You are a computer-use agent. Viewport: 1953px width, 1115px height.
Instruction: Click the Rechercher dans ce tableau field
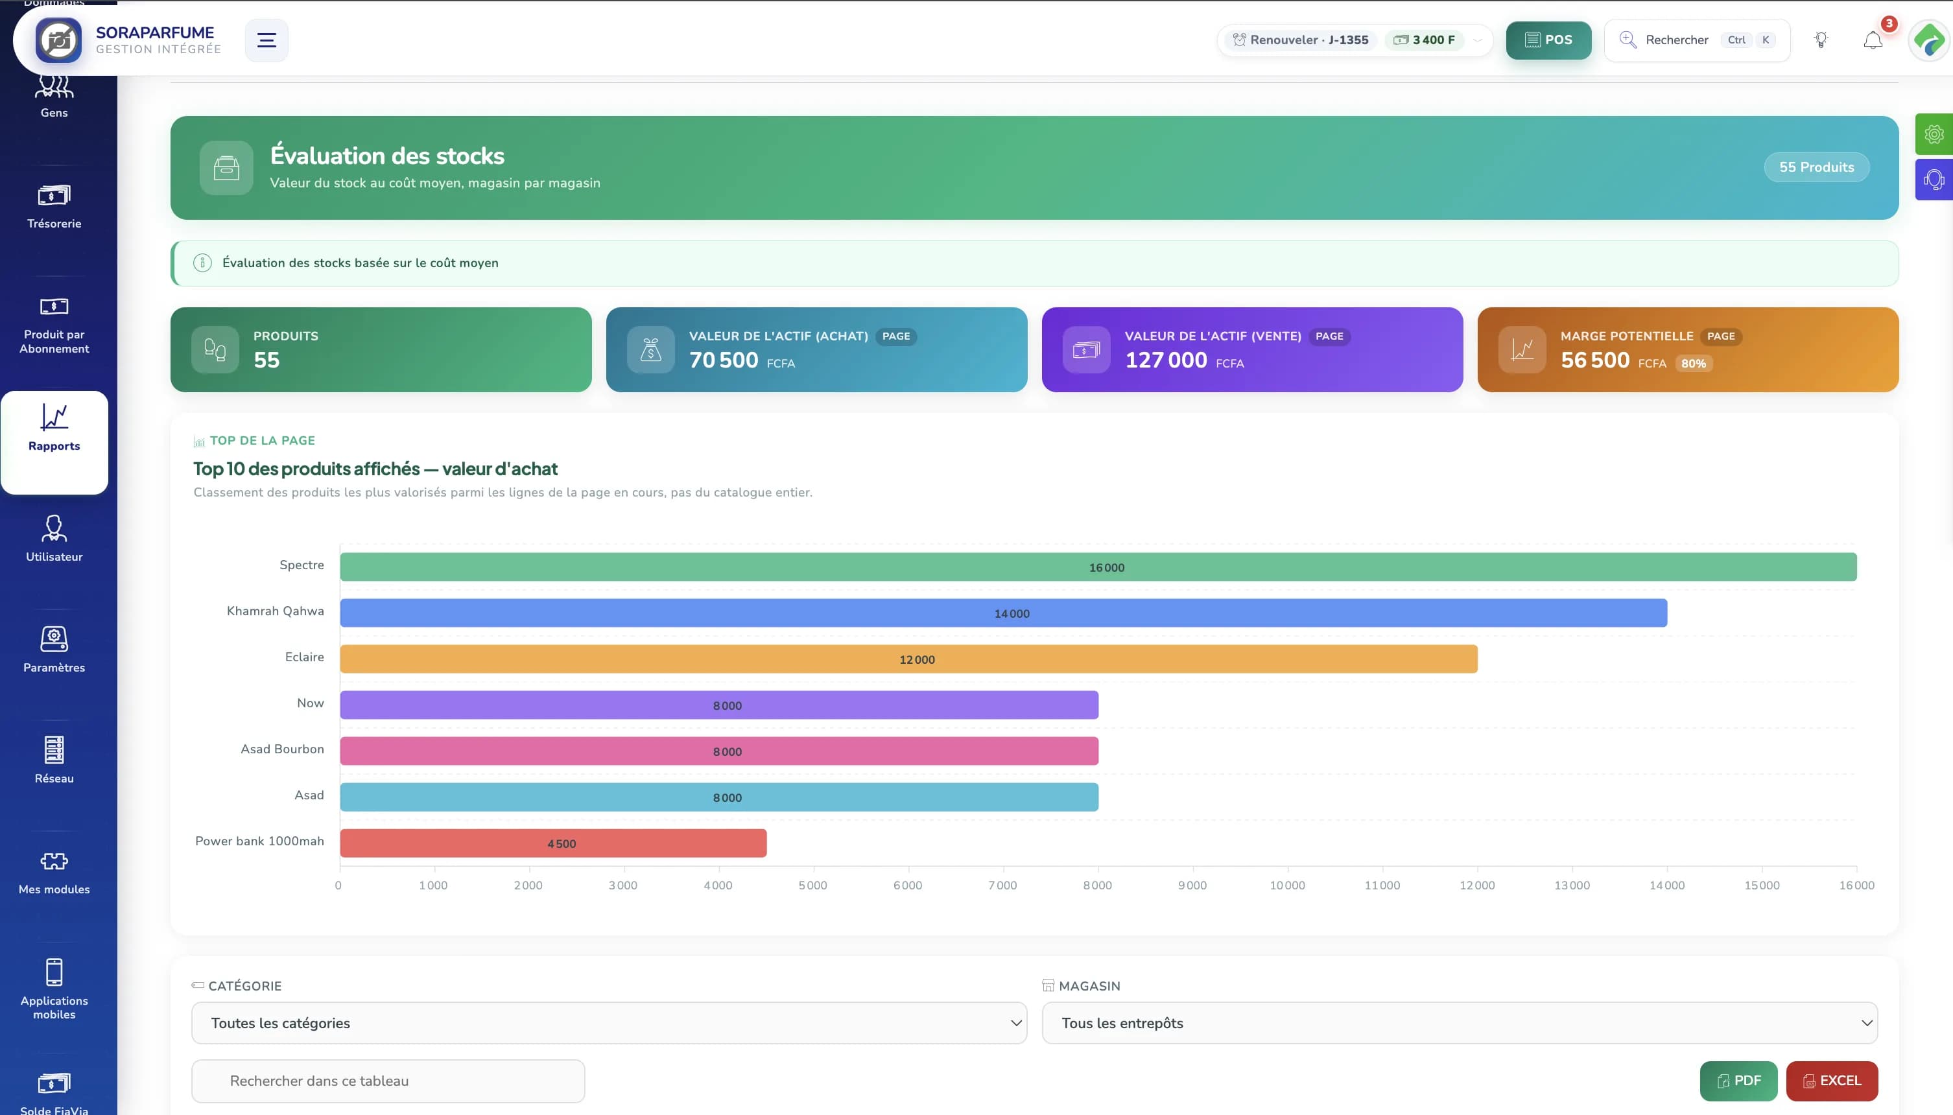(388, 1081)
